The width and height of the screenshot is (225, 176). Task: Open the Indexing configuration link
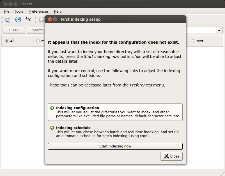pos(115,112)
